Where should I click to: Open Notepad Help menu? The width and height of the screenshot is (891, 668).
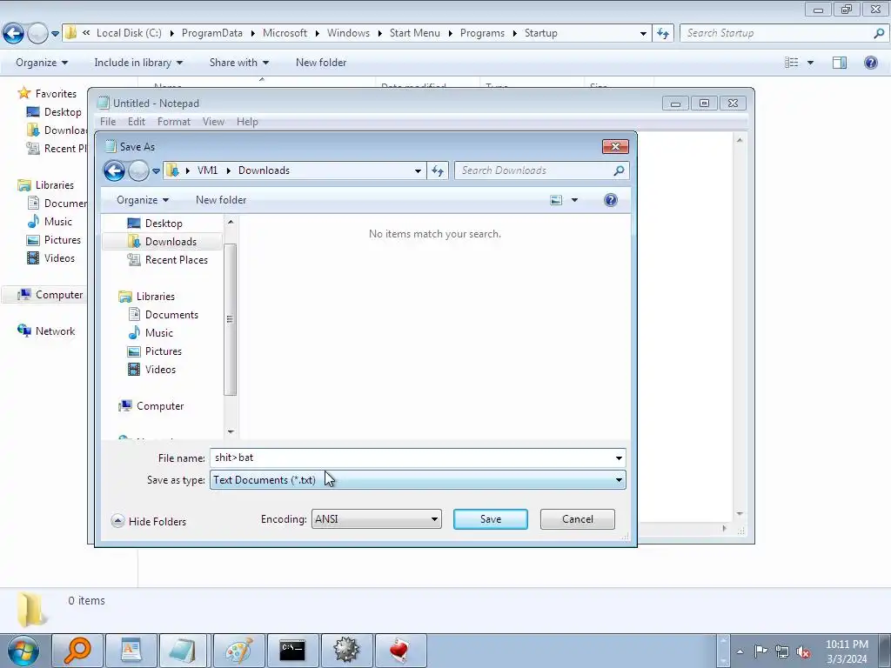tap(247, 122)
